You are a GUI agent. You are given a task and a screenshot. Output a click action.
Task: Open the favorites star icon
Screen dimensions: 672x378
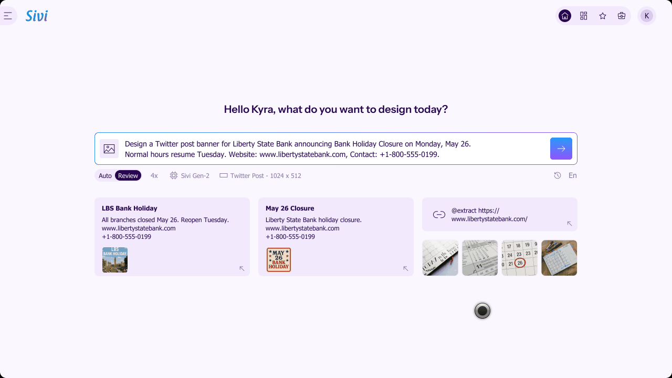tap(603, 16)
